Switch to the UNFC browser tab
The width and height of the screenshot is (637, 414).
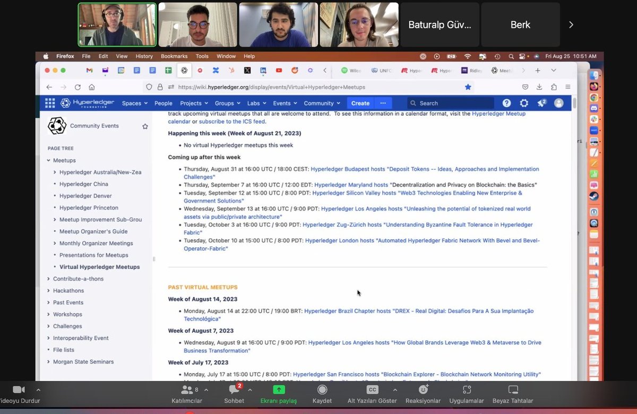[x=382, y=70]
